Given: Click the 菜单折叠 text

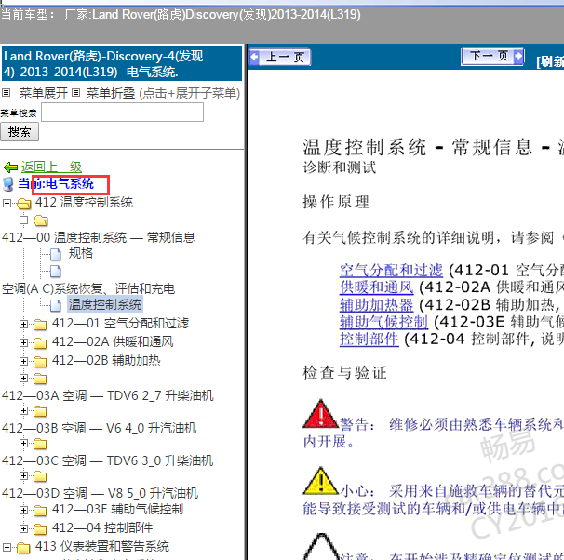Looking at the screenshot, I should (111, 93).
